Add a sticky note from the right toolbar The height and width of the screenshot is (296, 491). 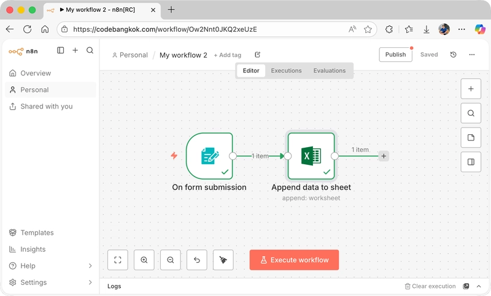tap(471, 137)
